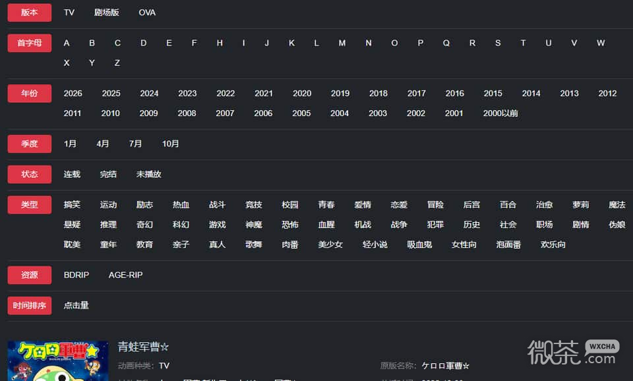Choose the 耽美 genre
This screenshot has height=381, width=633.
(72, 245)
